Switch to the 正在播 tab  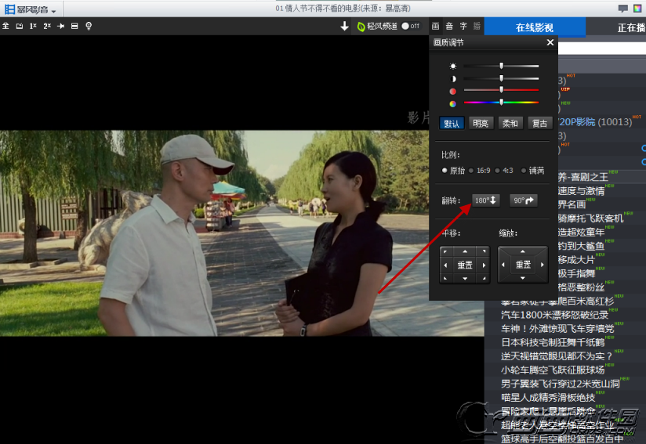(630, 27)
